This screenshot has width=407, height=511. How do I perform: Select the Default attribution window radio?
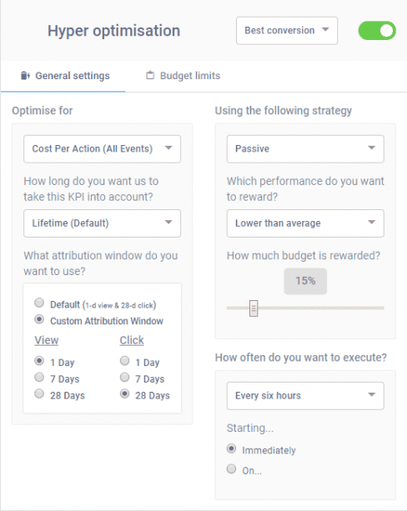(x=39, y=303)
